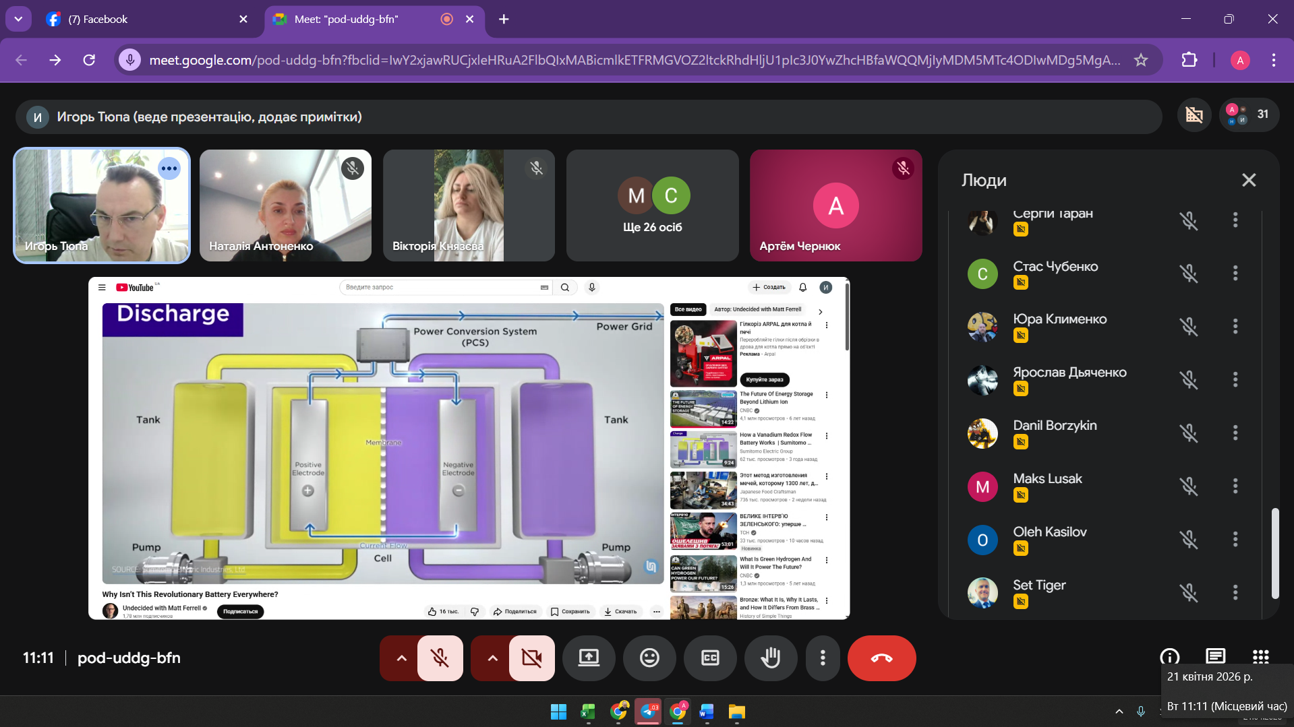Click the crossed-out captions icon near the participant count
The image size is (1294, 727).
click(1194, 115)
